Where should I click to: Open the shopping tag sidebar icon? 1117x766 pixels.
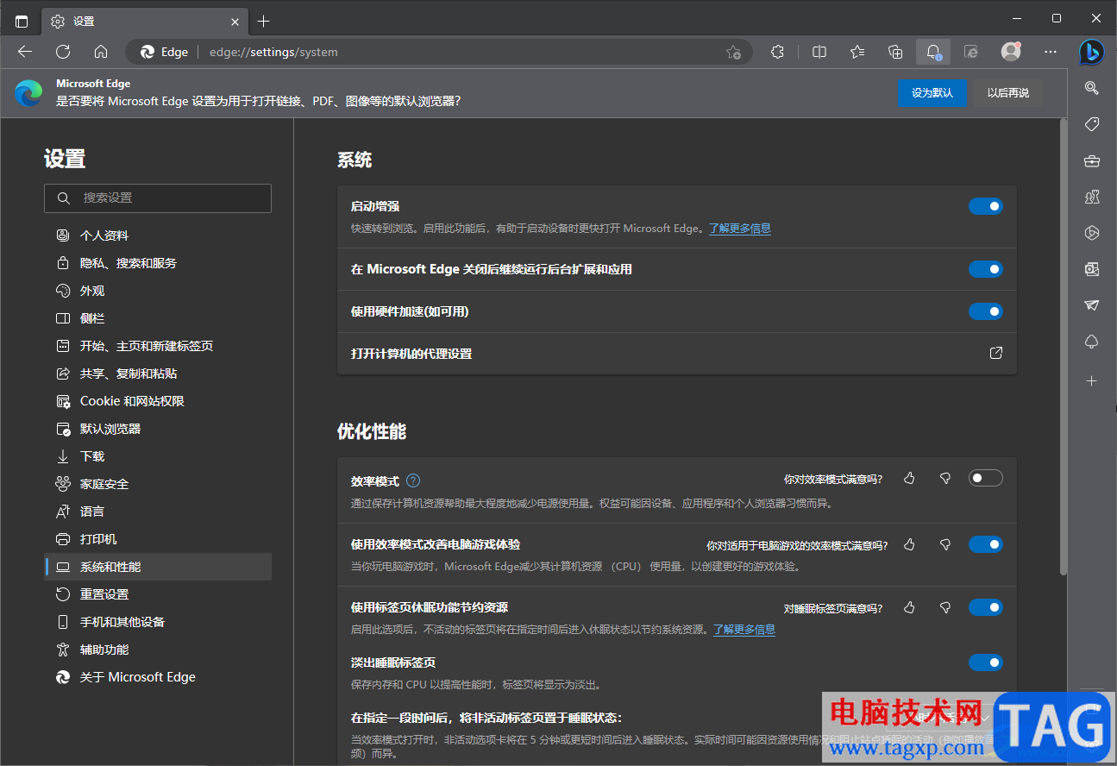click(1091, 125)
